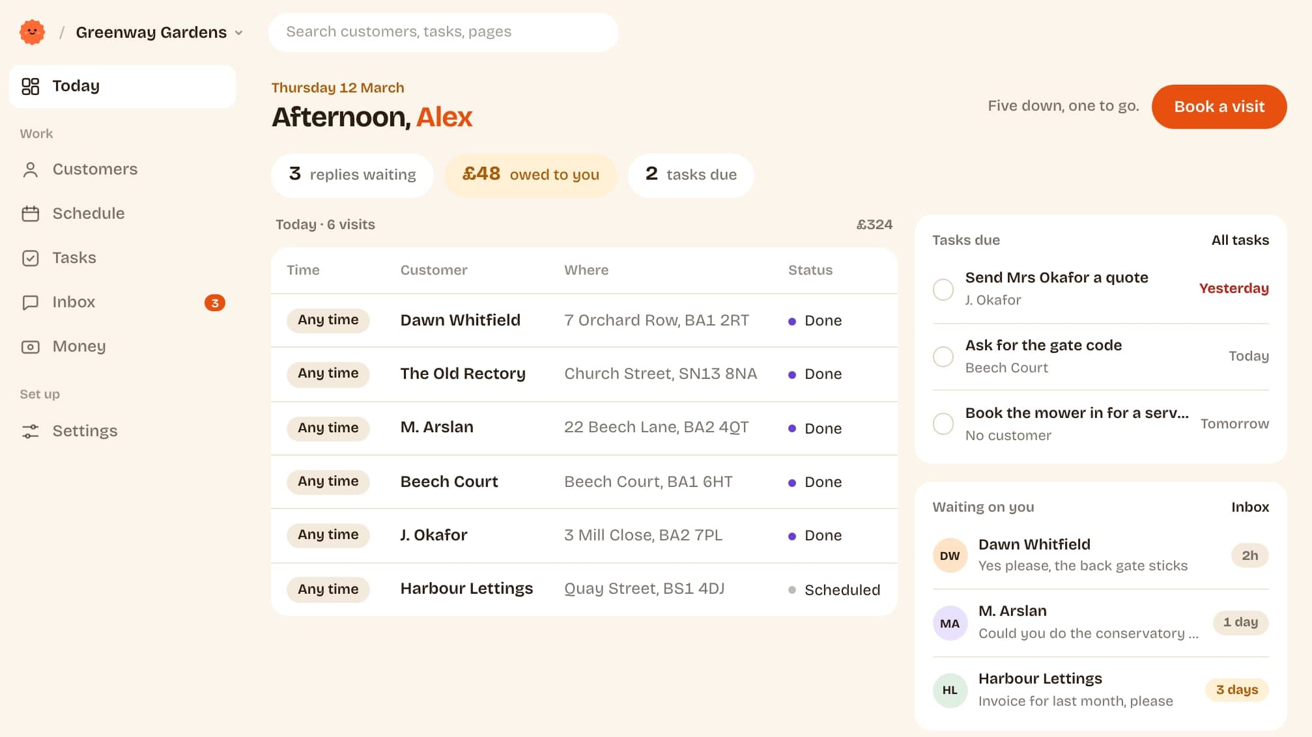Open message 'Yes please, the back gate sticks'
1312x737 pixels.
point(1083,566)
